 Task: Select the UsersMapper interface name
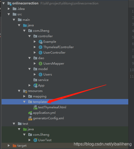point(54,64)
